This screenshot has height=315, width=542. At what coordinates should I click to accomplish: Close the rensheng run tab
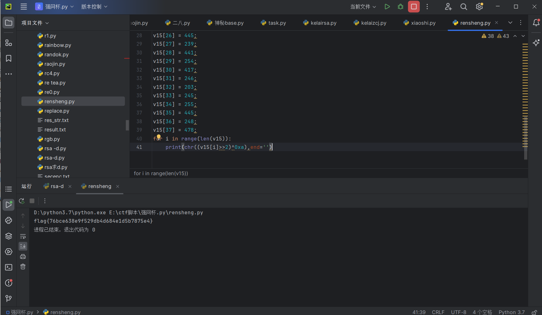[x=118, y=186]
